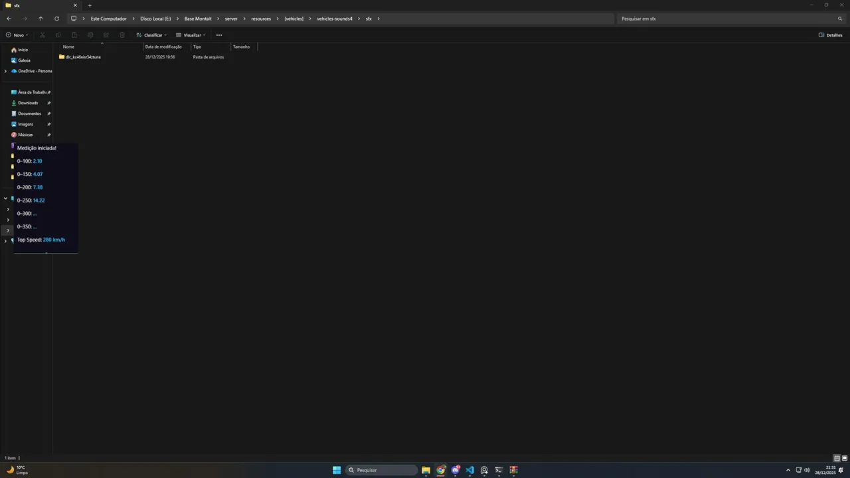The width and height of the screenshot is (850, 478).
Task: Launch Chrome from the taskbar
Action: tap(440, 470)
